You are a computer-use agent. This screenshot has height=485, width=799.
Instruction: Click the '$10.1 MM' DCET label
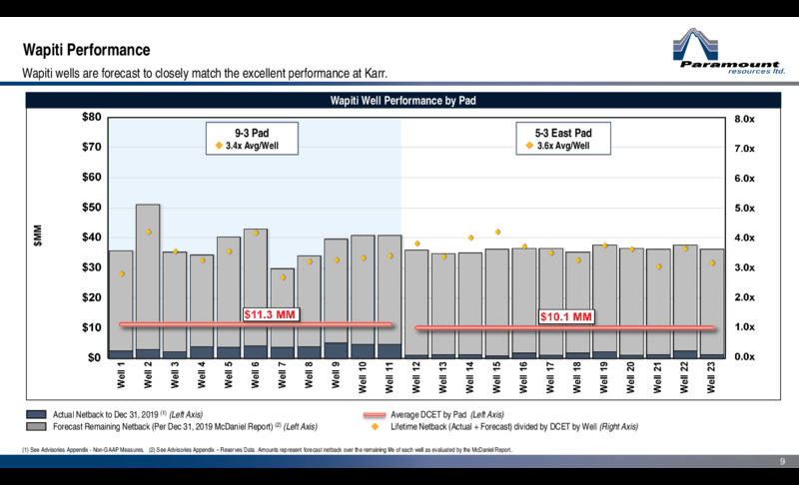[x=566, y=317]
